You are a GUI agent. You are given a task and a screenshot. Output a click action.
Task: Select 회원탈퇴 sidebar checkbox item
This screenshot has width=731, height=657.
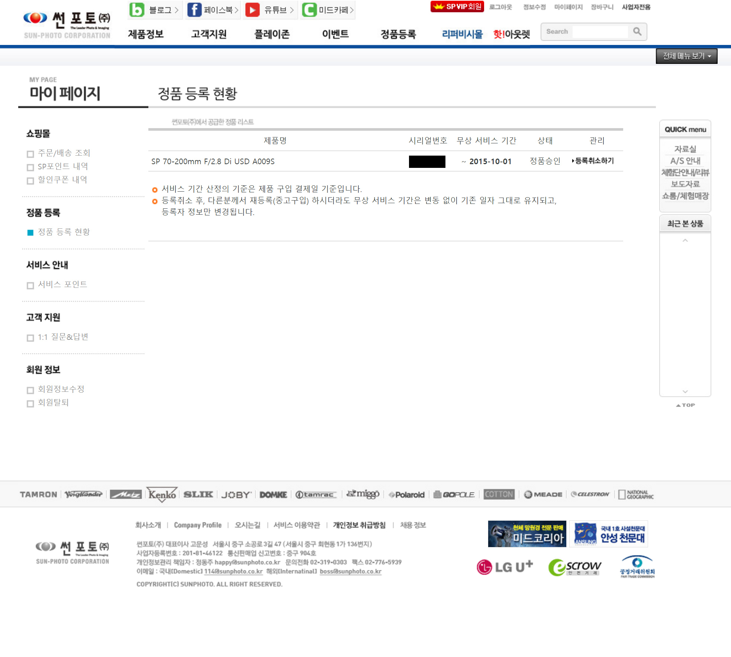[x=30, y=403]
